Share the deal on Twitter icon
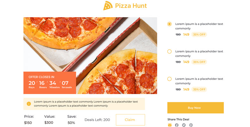 184,125
